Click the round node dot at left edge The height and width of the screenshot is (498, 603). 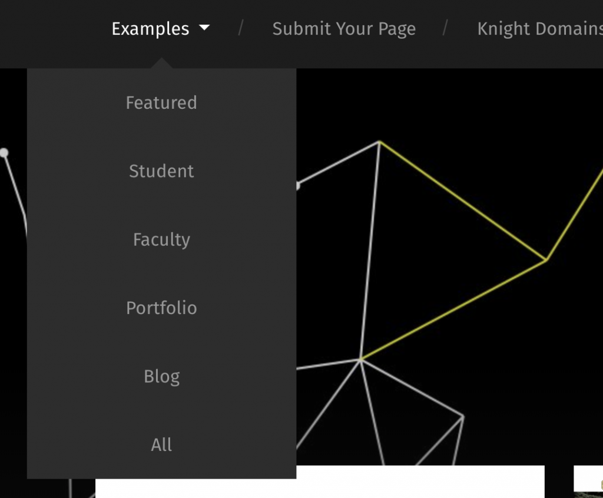tap(4, 153)
